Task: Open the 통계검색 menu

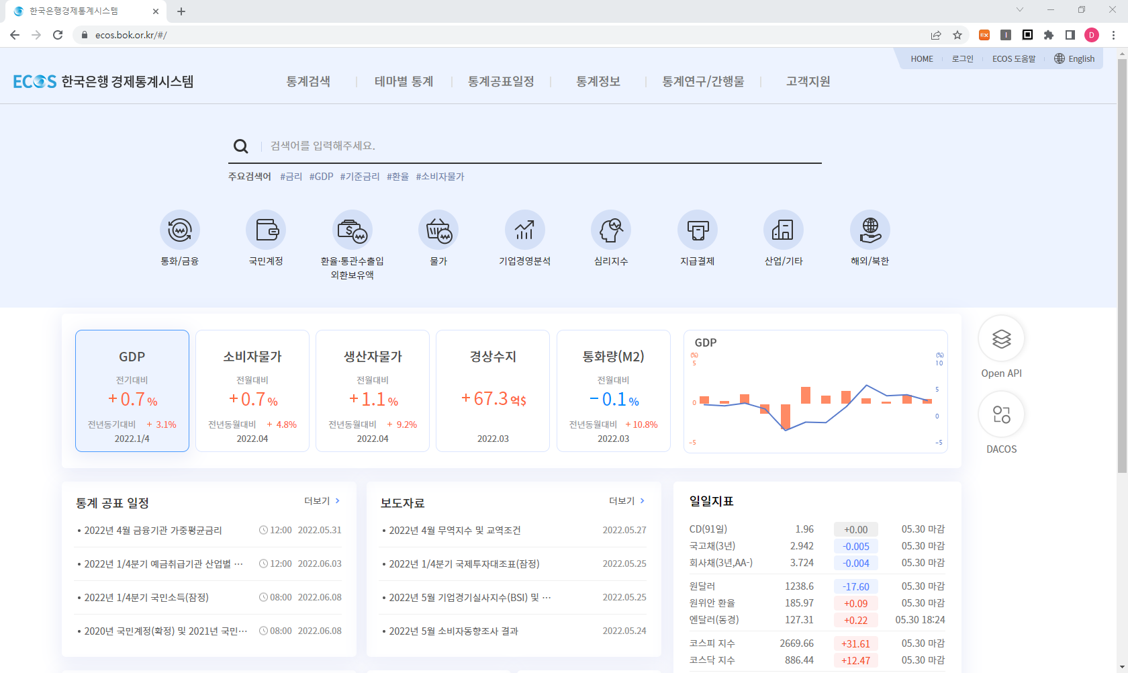Action: [308, 81]
